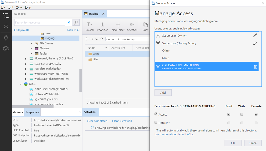Toggle Access Execute permission checkbox
The height and width of the screenshot is (151, 266).
pyautogui.click(x=256, y=114)
